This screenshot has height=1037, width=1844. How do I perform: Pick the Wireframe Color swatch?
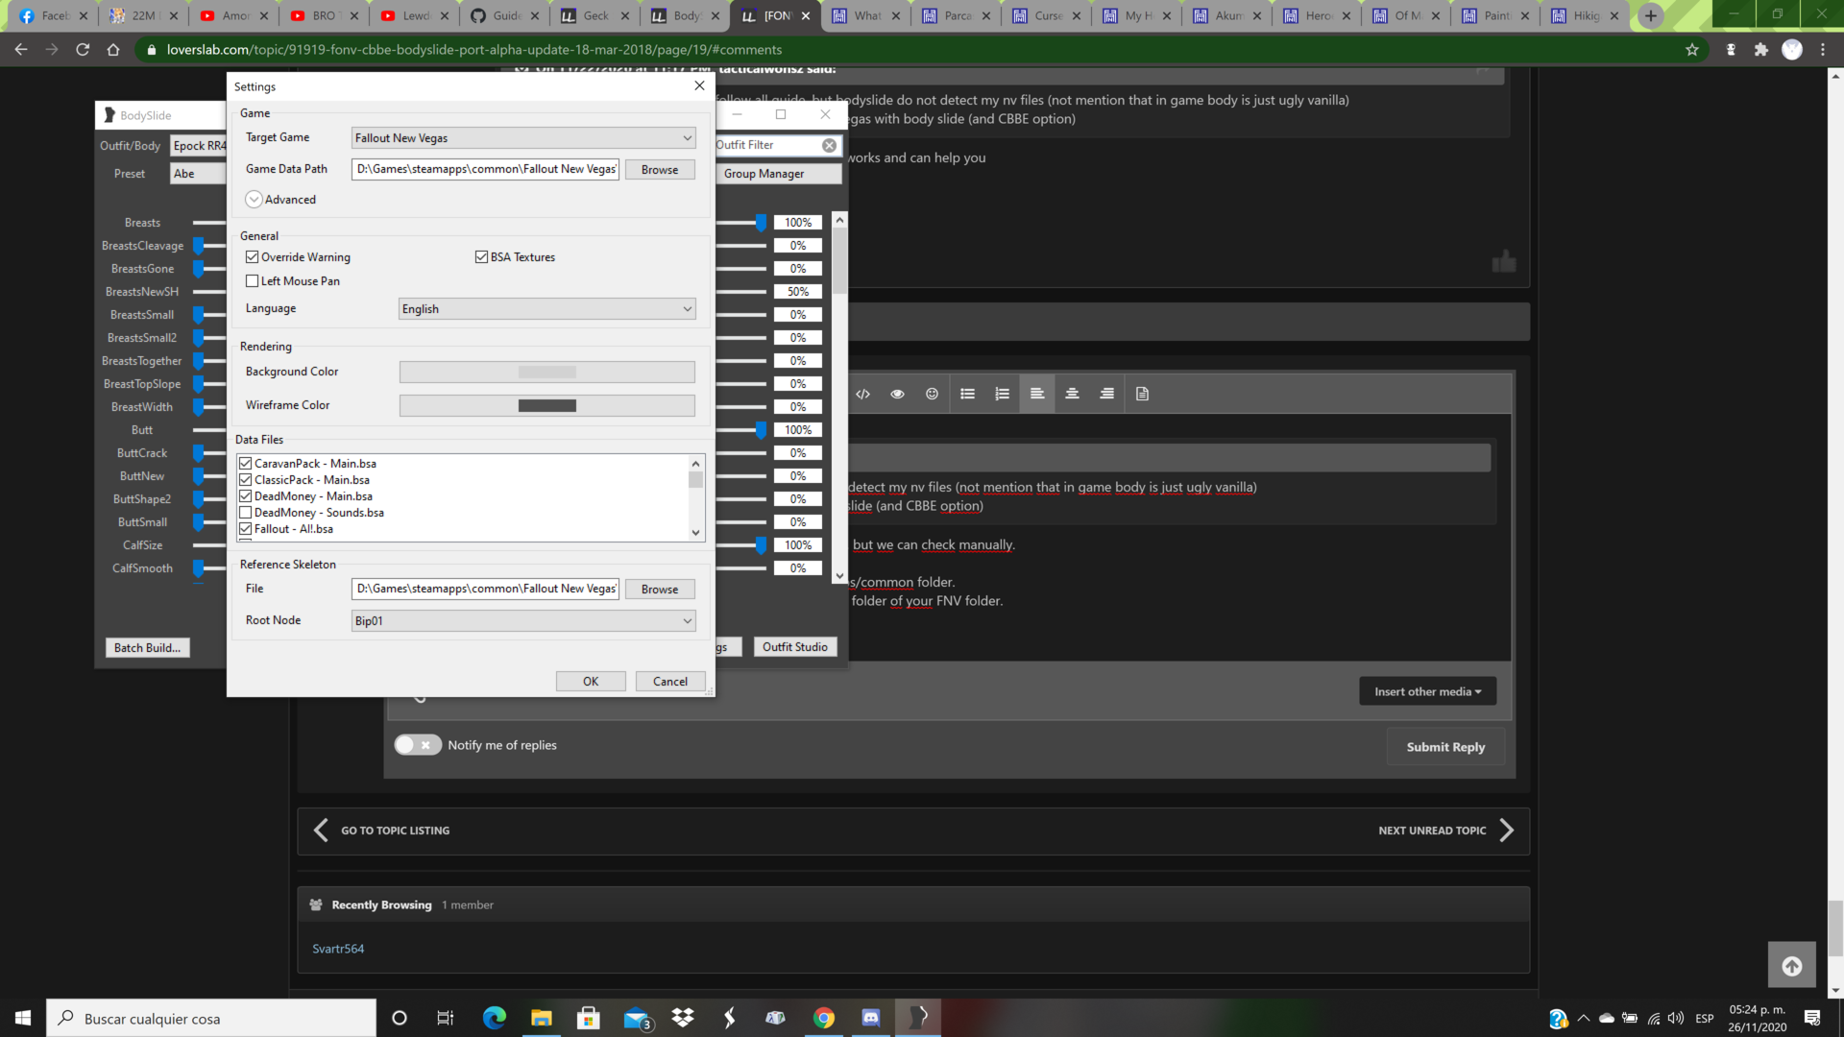tap(546, 405)
